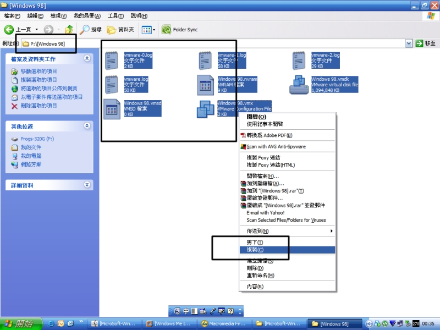Expand the 詳細資料 panel
Image resolution: width=440 pixels, height=330 pixels.
point(87,185)
